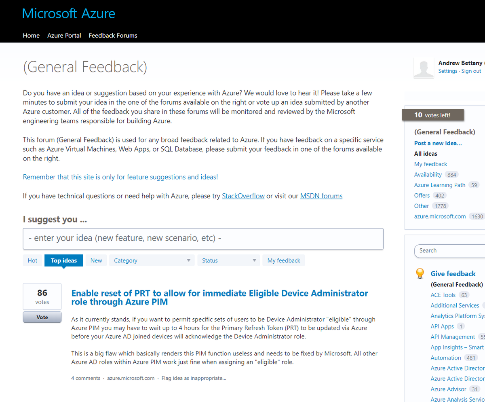Image resolution: width=485 pixels, height=402 pixels.
Task: Switch to the Hot tab
Action: [33, 260]
